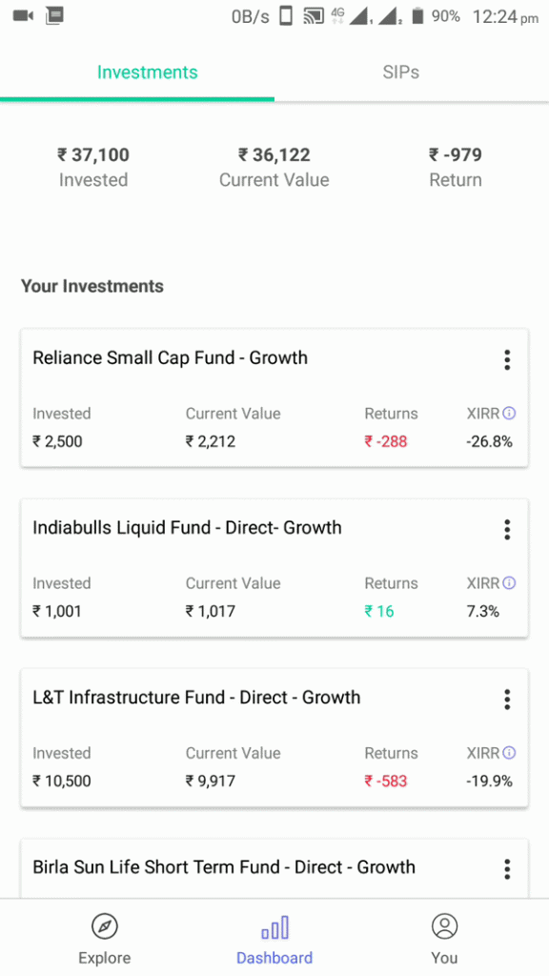
Task: Tap the video camera icon in status bar
Action: pos(23,15)
